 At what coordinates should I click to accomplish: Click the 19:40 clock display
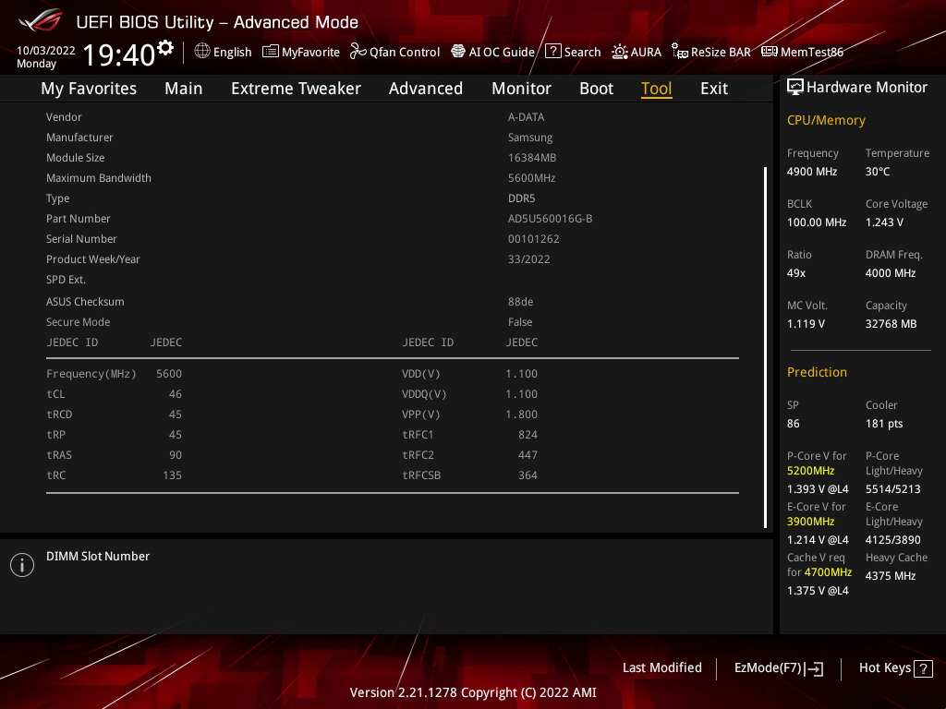(119, 54)
